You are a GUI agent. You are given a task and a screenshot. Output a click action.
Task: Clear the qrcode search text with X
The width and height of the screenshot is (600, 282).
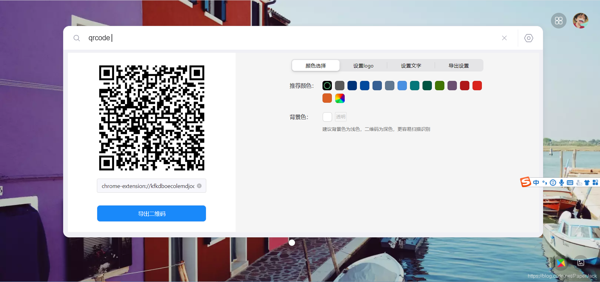[504, 38]
